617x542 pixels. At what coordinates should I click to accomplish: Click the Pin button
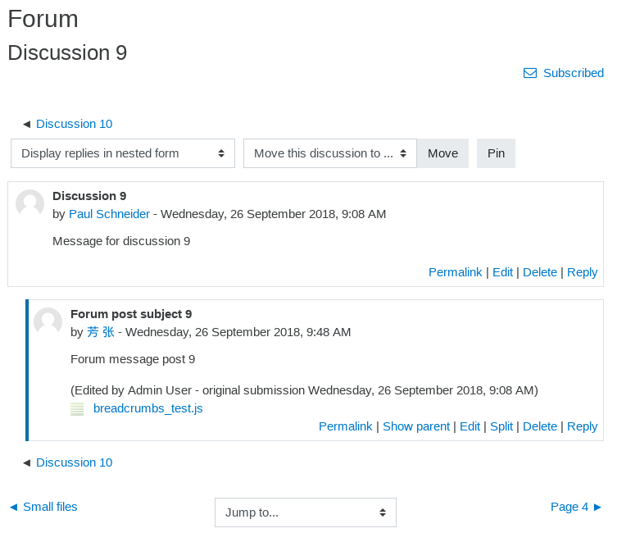point(496,153)
